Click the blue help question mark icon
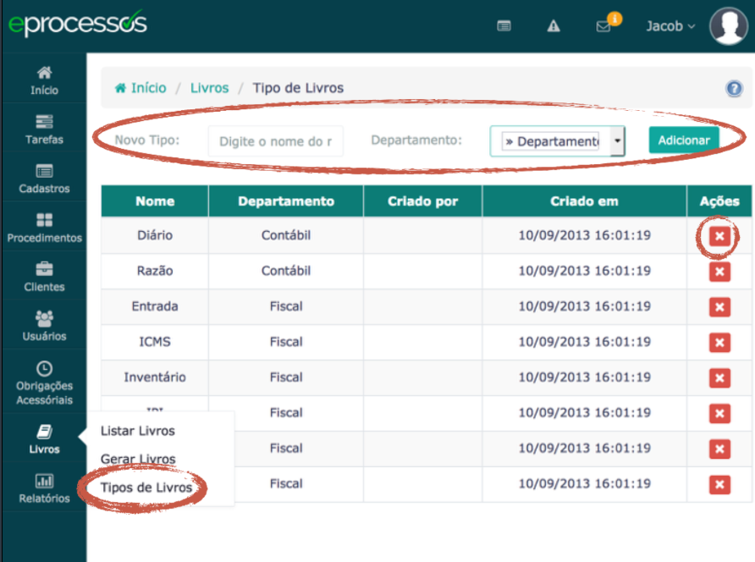 tap(734, 89)
